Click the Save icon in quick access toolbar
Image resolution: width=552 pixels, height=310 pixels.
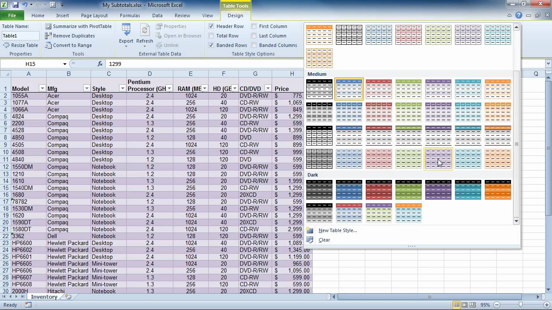point(16,5)
